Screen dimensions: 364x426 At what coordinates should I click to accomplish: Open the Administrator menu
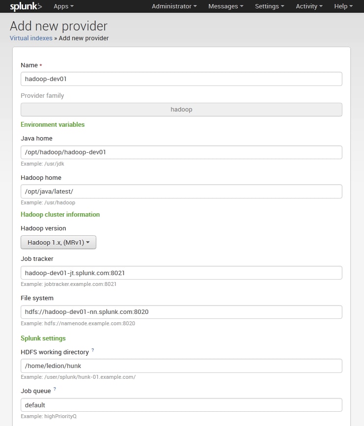(174, 6)
